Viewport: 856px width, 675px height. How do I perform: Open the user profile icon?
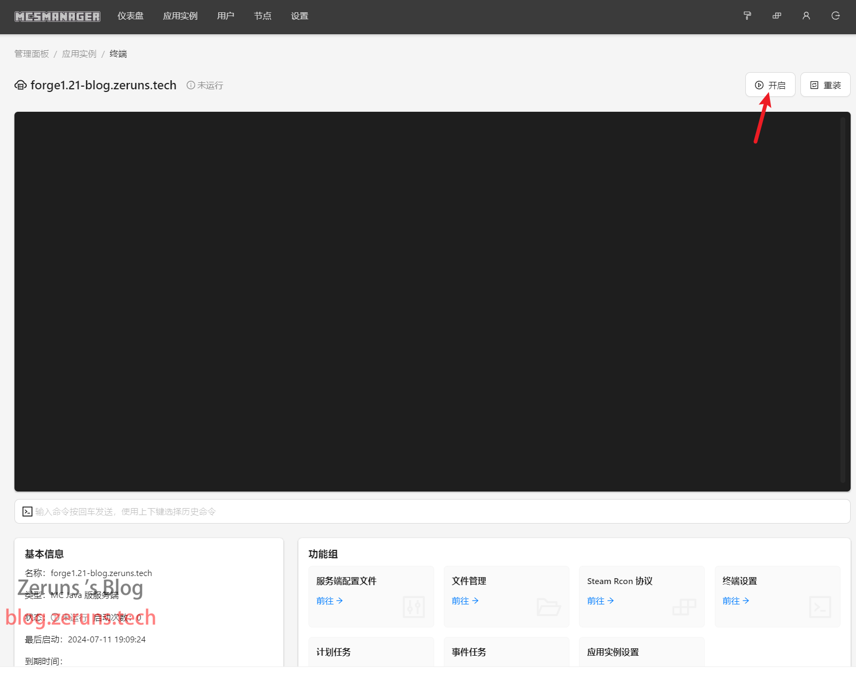pos(806,16)
